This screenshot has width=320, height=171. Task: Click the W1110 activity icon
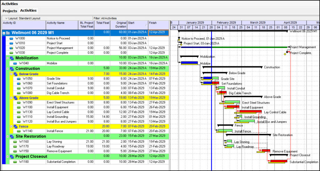(x=19, y=117)
